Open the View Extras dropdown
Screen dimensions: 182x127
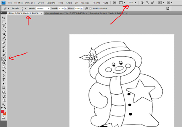[x=122, y=2]
